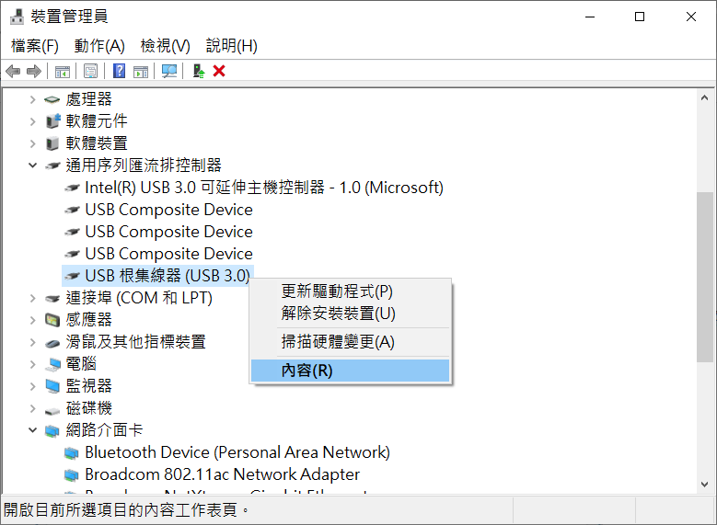Click the scrollbar down arrow
Screen dimensions: 717x525
click(704, 485)
